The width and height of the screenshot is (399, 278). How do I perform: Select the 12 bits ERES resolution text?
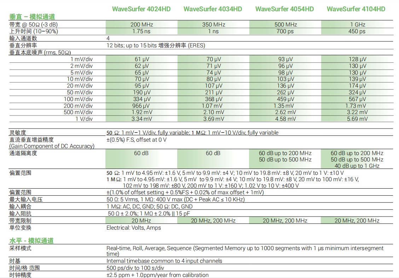(x=156, y=46)
